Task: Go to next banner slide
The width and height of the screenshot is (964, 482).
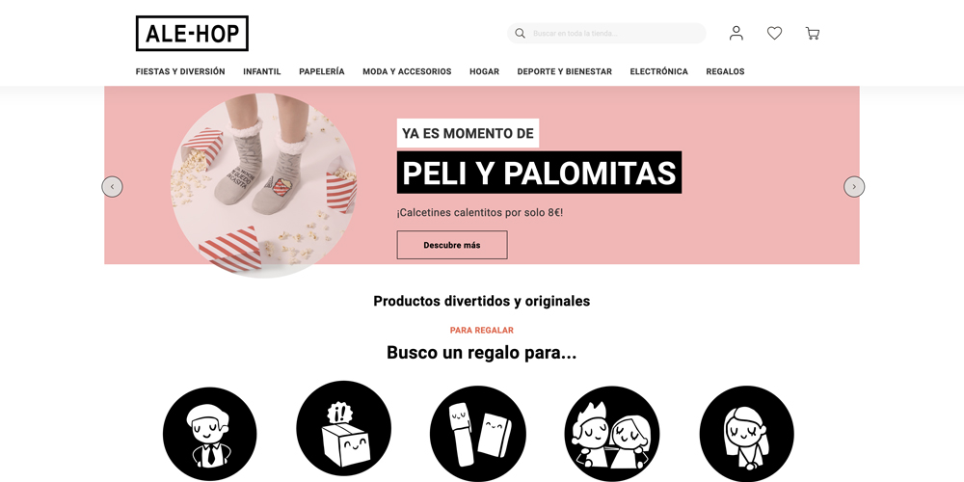Action: pyautogui.click(x=854, y=186)
